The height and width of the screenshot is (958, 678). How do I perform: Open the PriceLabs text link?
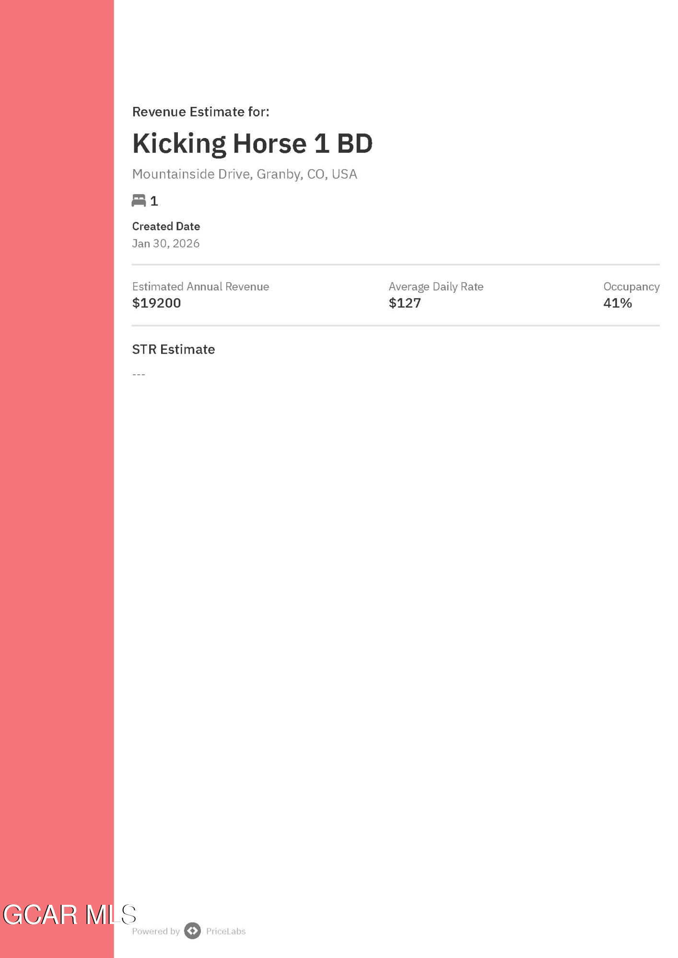coord(225,931)
